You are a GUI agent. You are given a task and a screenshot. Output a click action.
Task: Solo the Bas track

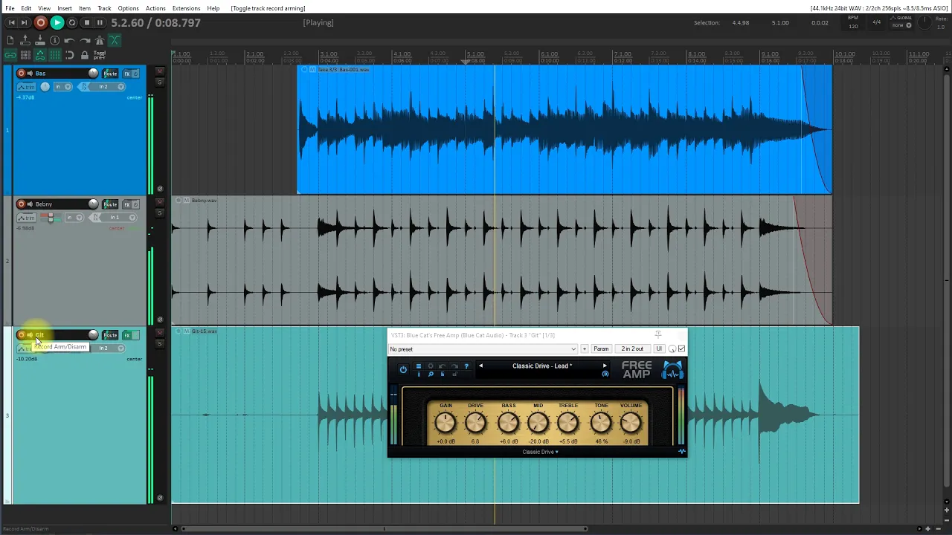click(160, 82)
